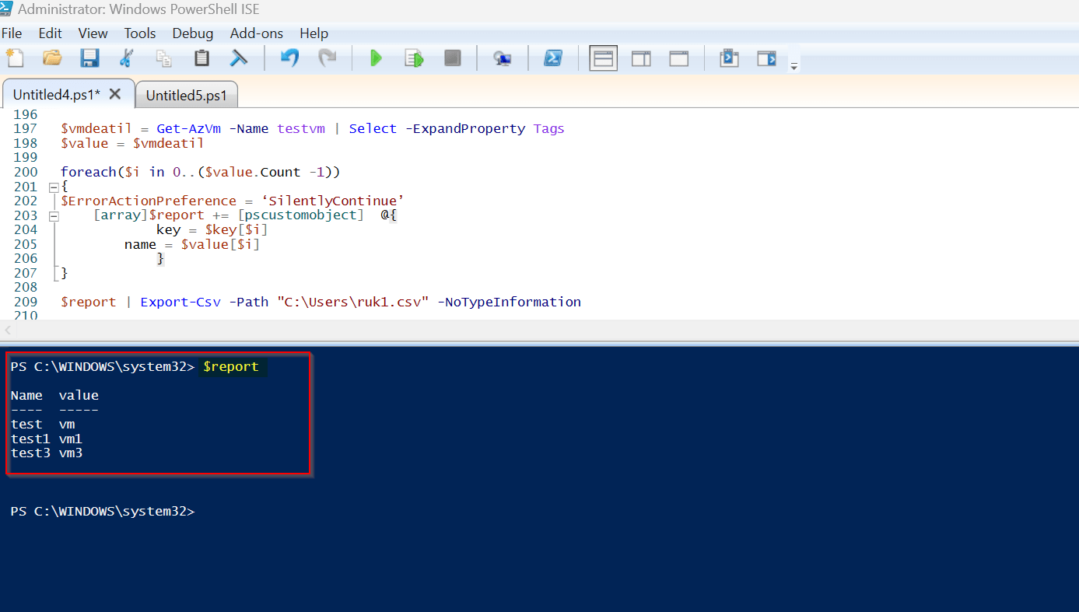
Task: Undo the last edit via toolbar
Action: 289,58
